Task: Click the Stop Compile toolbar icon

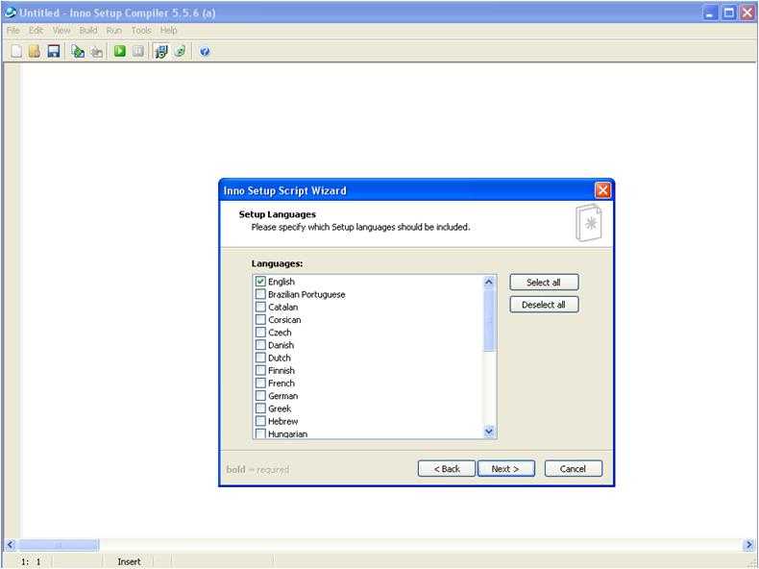Action: coord(97,51)
